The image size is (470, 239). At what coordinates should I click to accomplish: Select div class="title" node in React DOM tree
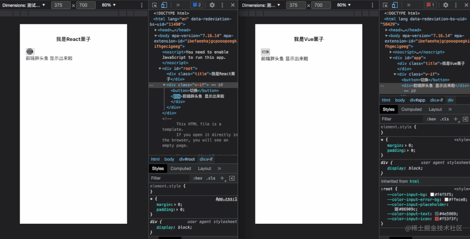(201, 77)
